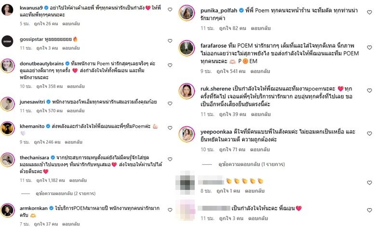Screen dimensions: 374x227
Task: Expand 1 reply under yeepoonkaa comment
Action: [252, 164]
